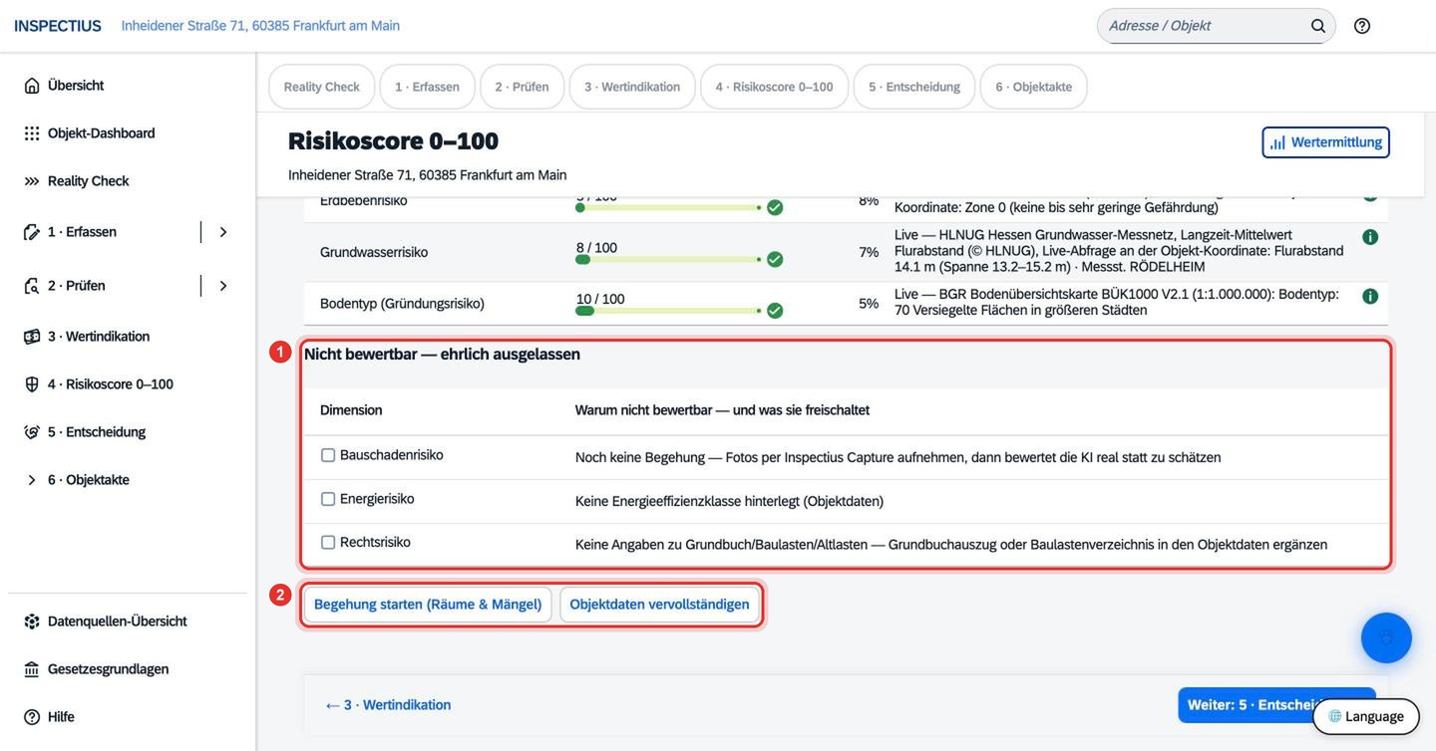Click the Objekt-Dashboard grid icon
Viewport: 1436px width, 751px height.
[x=32, y=133]
